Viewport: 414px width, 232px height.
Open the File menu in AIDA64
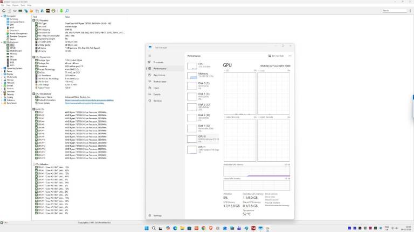point(3,5)
